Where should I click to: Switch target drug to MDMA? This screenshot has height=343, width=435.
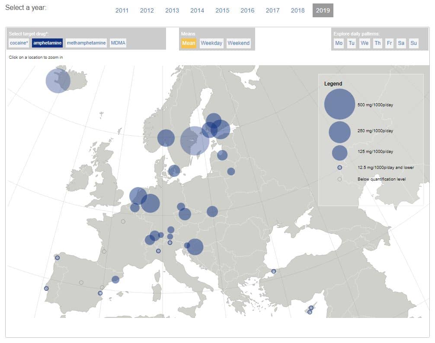(x=118, y=43)
